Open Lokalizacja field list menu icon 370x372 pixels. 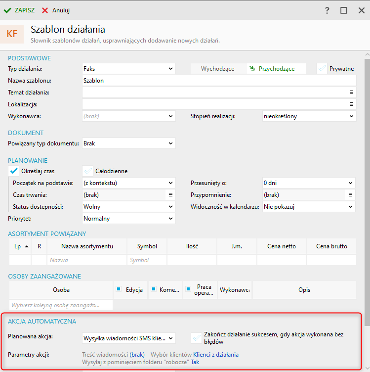coord(352,104)
